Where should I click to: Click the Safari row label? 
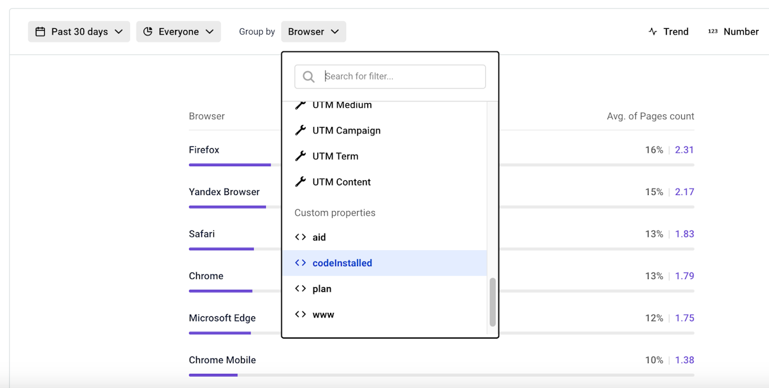pos(202,234)
